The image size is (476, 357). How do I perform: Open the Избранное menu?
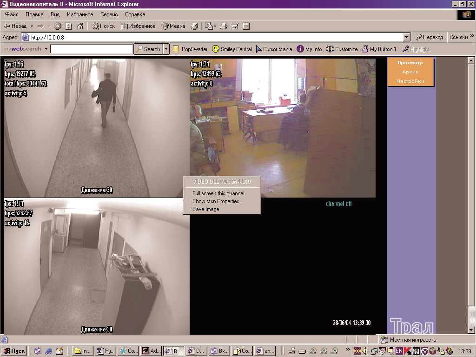click(80, 14)
